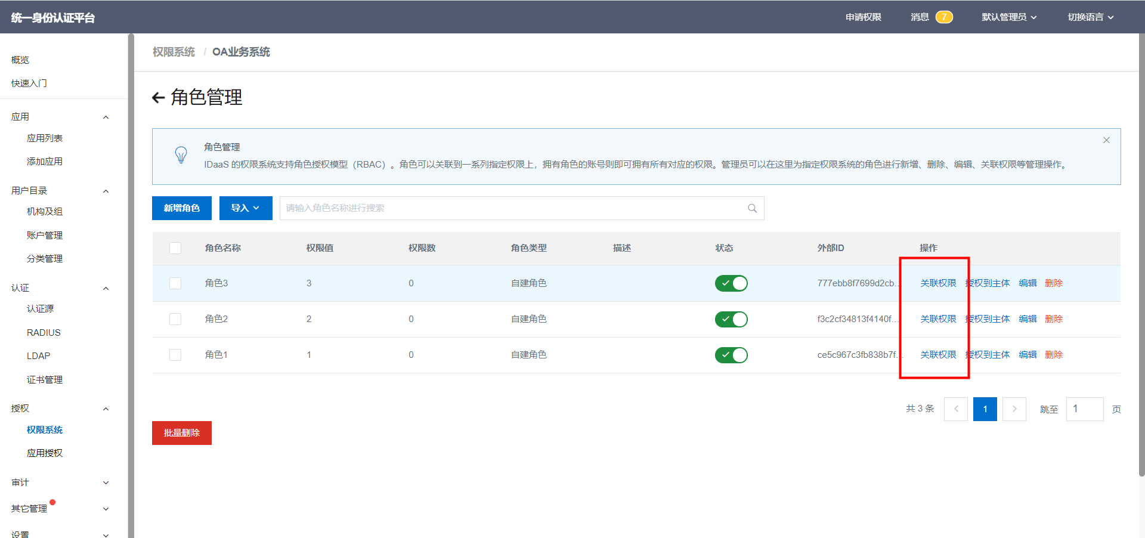Disable the status switch for 角色1

(731, 355)
